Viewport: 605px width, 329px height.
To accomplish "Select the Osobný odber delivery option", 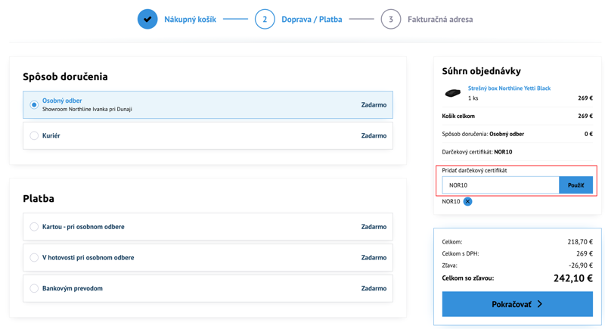I will tap(34, 105).
